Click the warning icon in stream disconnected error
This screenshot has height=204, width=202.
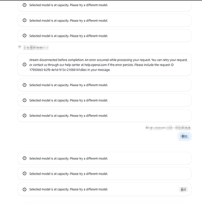25,64
